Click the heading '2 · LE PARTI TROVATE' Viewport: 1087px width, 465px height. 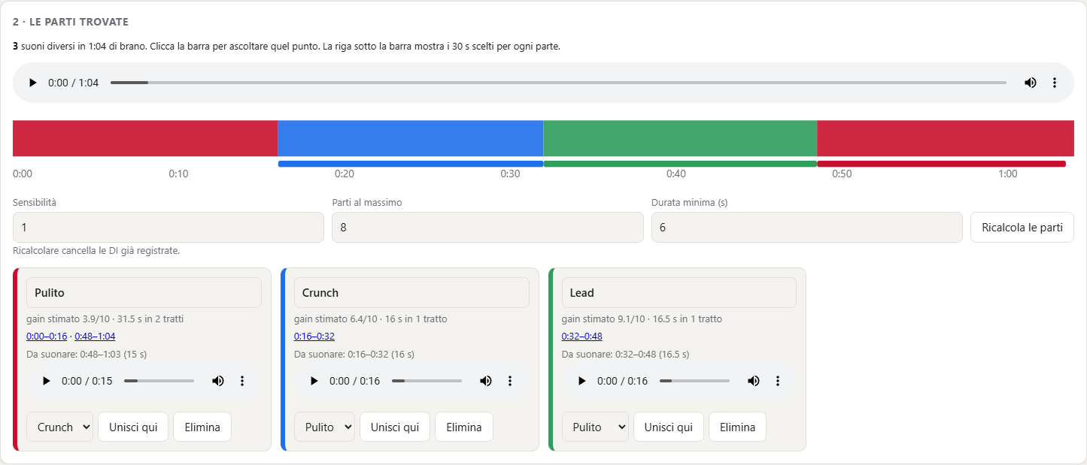tap(71, 22)
